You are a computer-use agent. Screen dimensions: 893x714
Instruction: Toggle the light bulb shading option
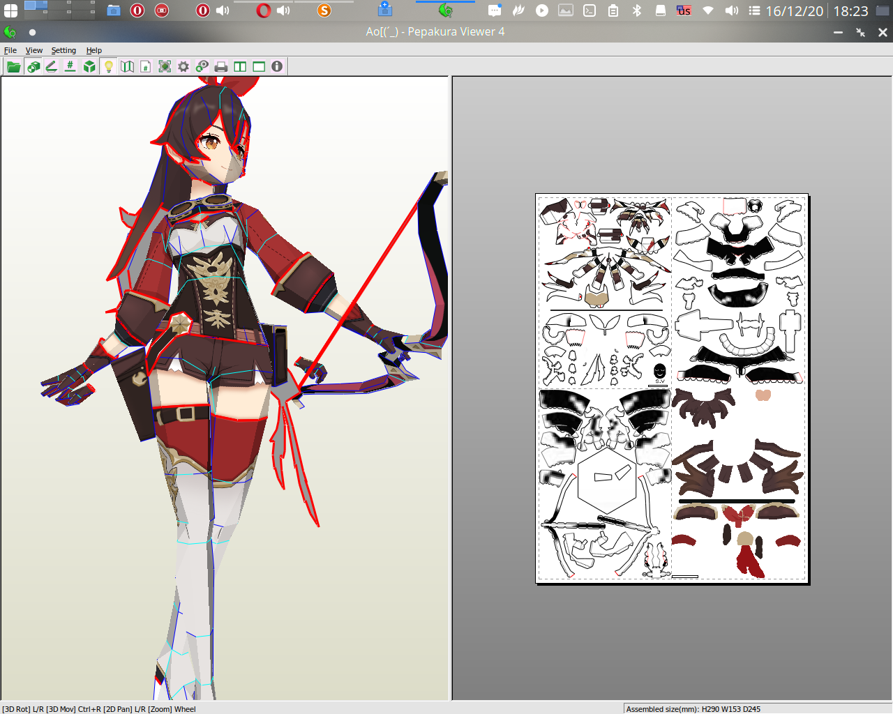(x=108, y=66)
